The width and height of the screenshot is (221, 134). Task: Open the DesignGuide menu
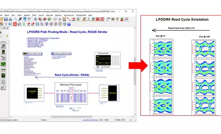pos(81,15)
